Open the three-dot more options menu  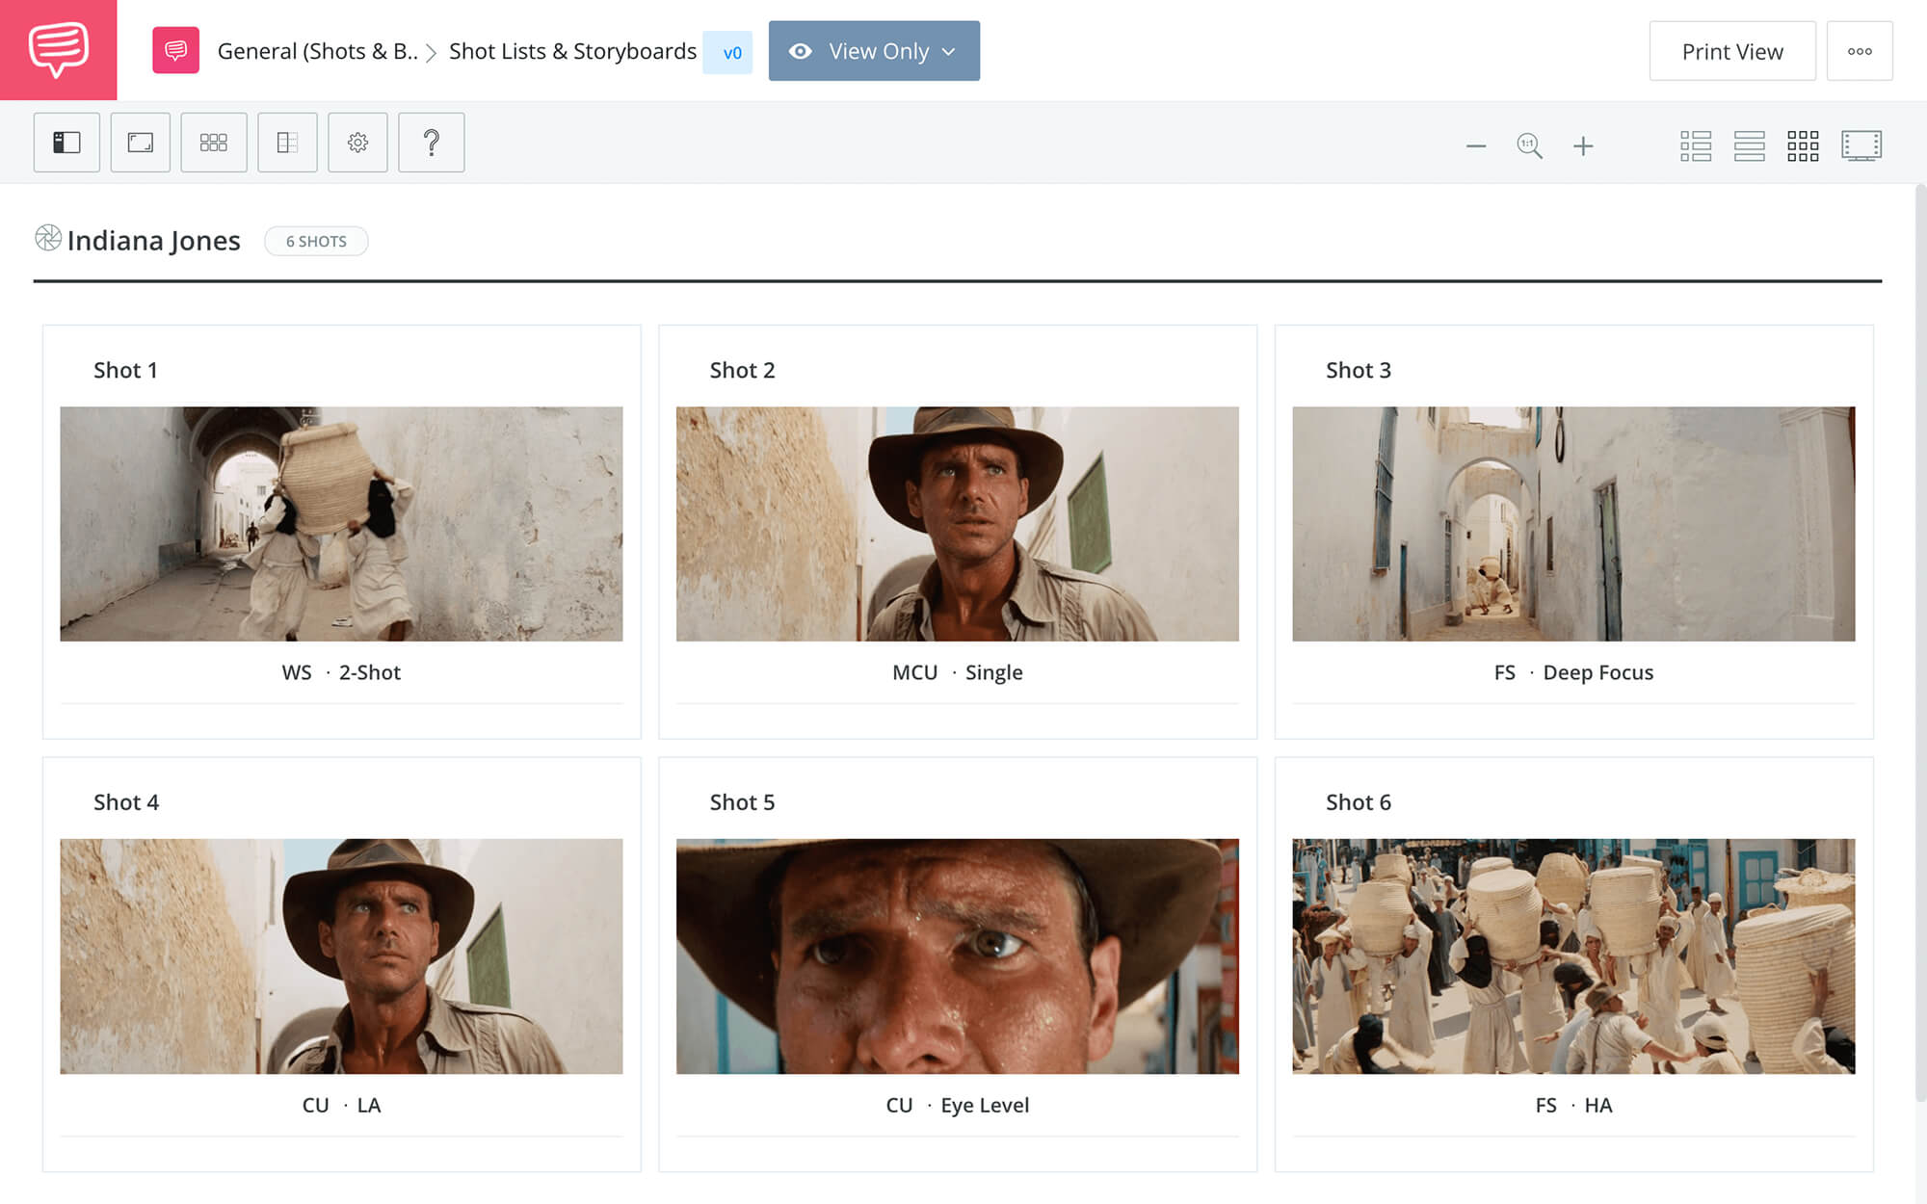pyautogui.click(x=1860, y=51)
